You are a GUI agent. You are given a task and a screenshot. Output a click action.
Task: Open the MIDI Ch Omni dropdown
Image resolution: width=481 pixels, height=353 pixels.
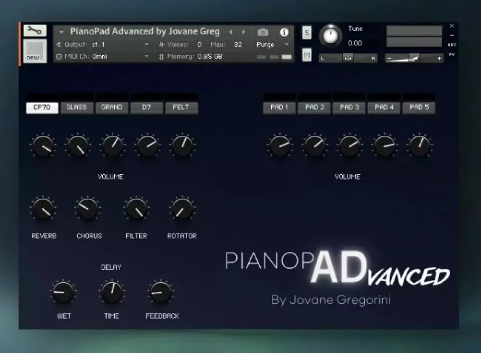(x=103, y=57)
